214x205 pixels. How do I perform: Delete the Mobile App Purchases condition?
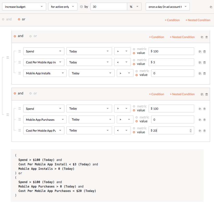204,120
